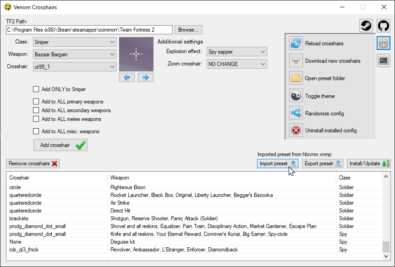Select the row for Rocket Launcher, Black Box

tap(194, 195)
